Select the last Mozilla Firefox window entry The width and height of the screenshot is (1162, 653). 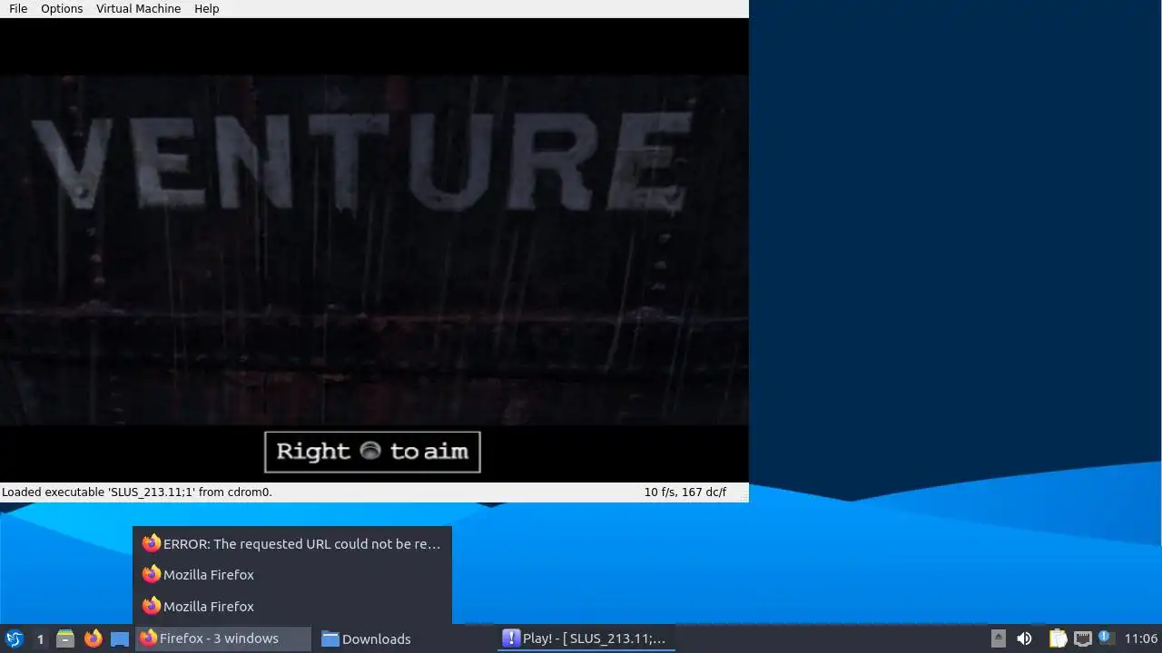pos(291,606)
